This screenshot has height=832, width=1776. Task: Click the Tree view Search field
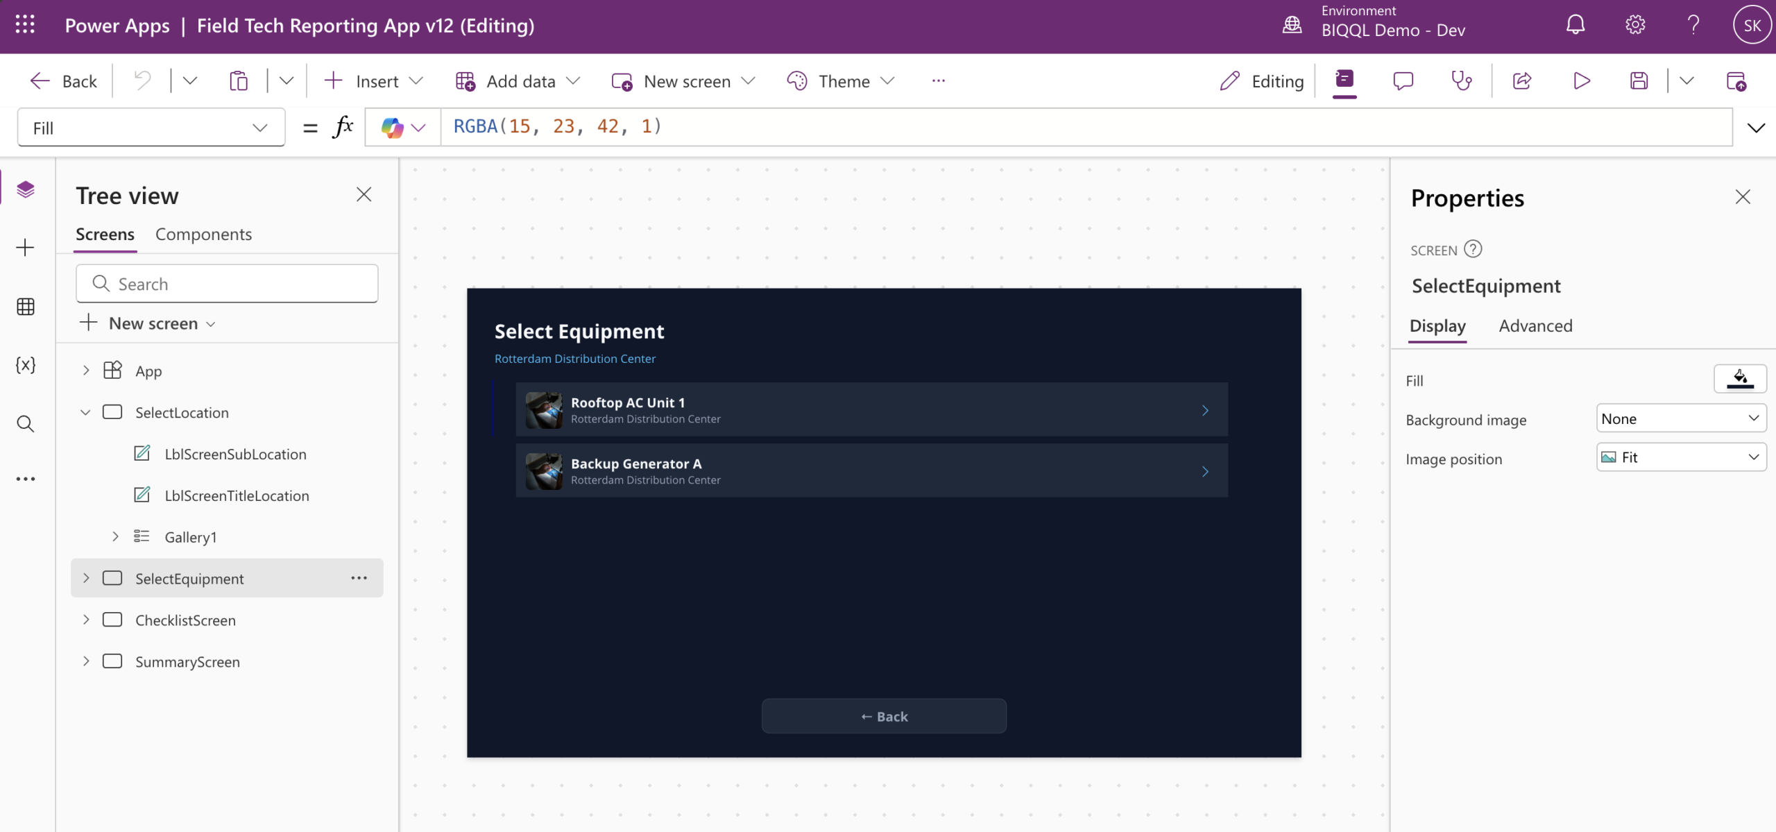pyautogui.click(x=227, y=284)
